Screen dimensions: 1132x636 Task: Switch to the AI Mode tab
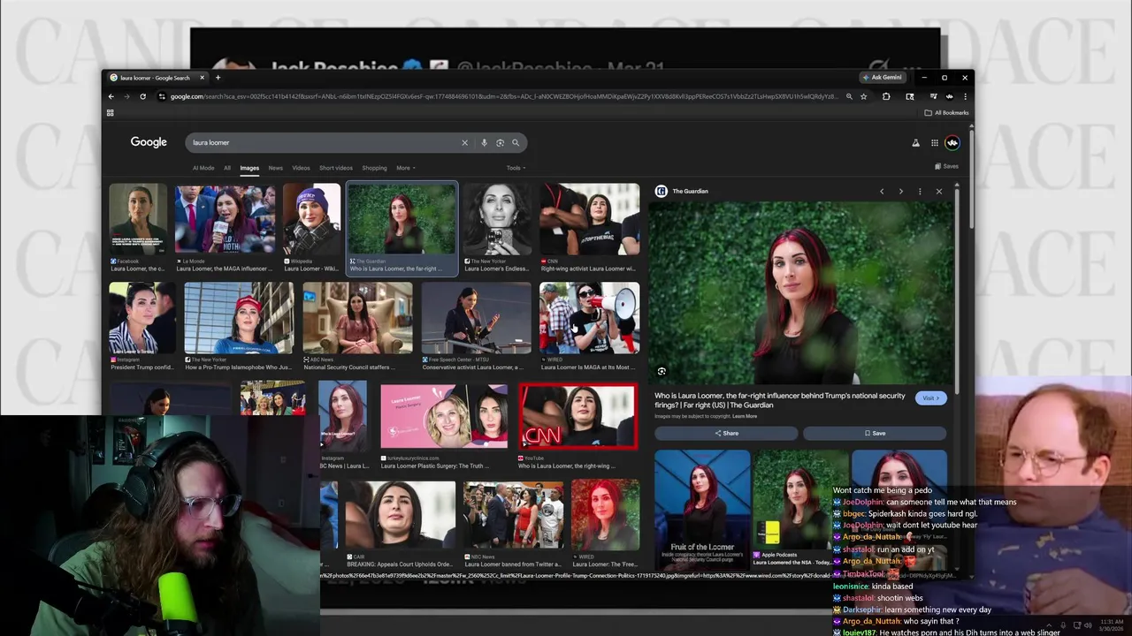[x=203, y=168]
